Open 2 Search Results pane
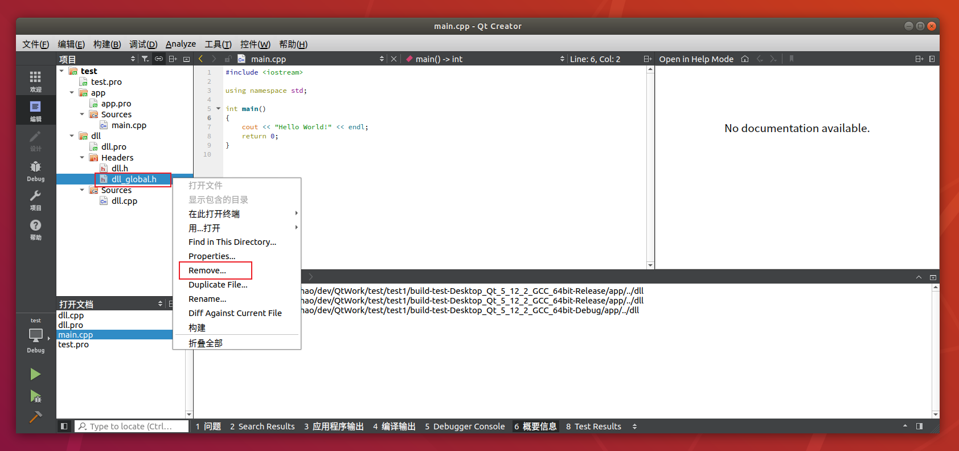959x451 pixels. coord(263,427)
